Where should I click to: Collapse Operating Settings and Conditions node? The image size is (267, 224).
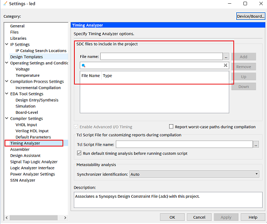pos(6,63)
